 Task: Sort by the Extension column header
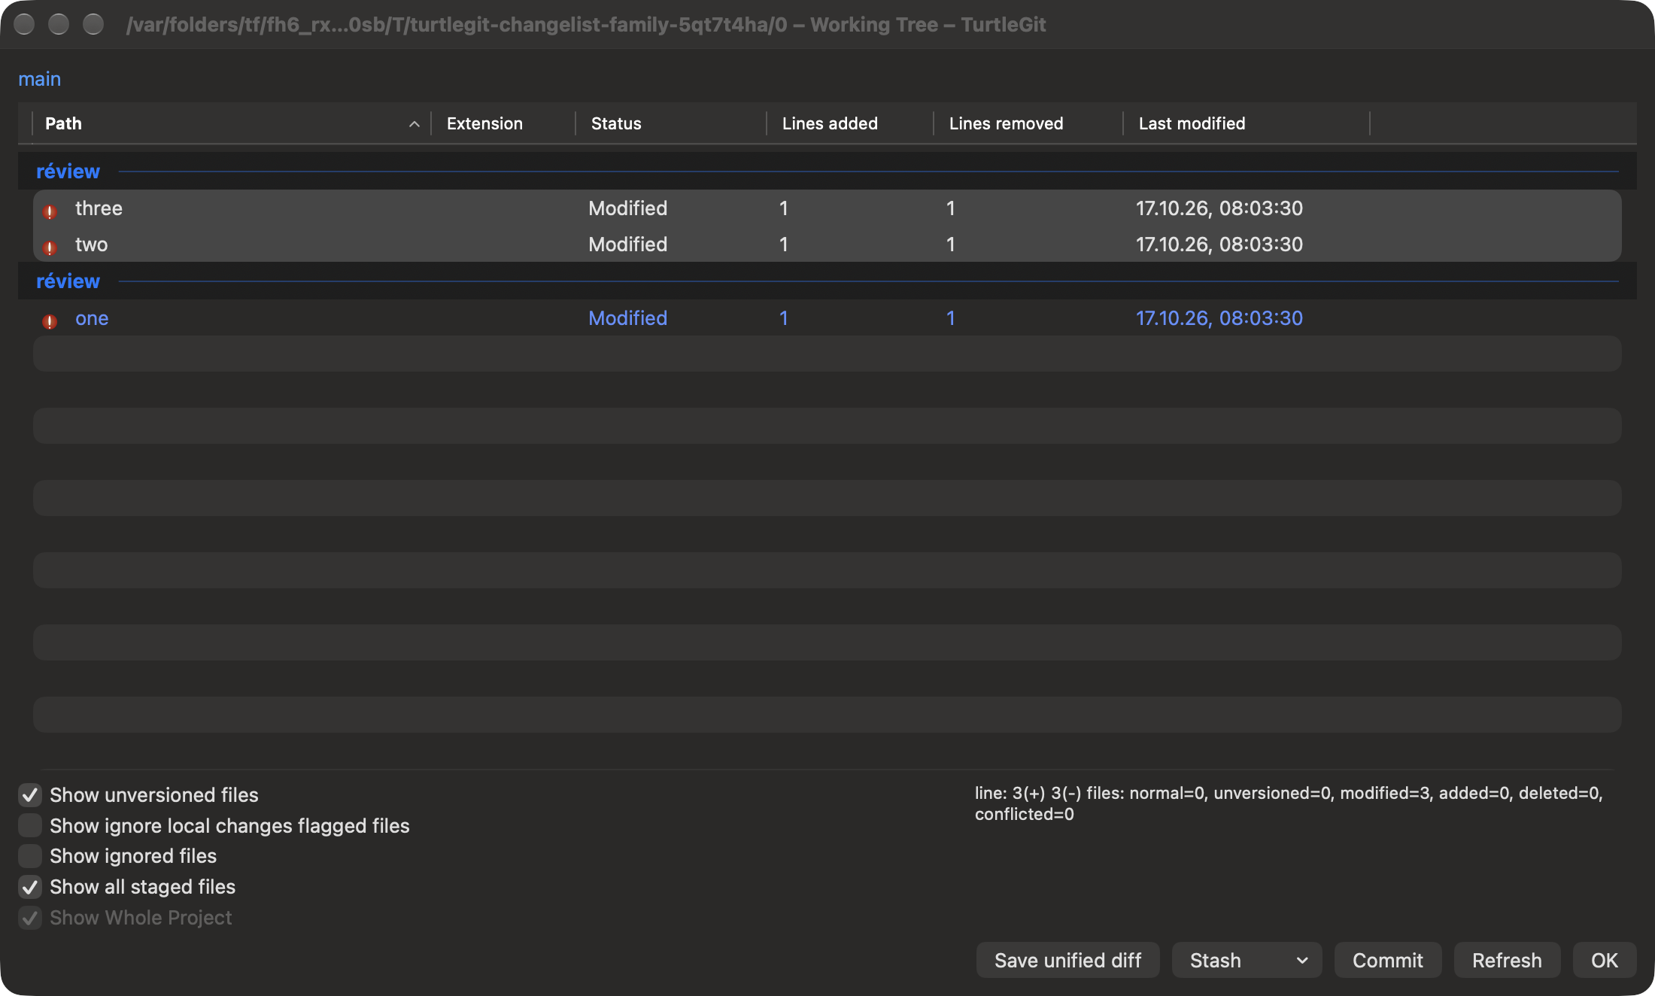(503, 123)
